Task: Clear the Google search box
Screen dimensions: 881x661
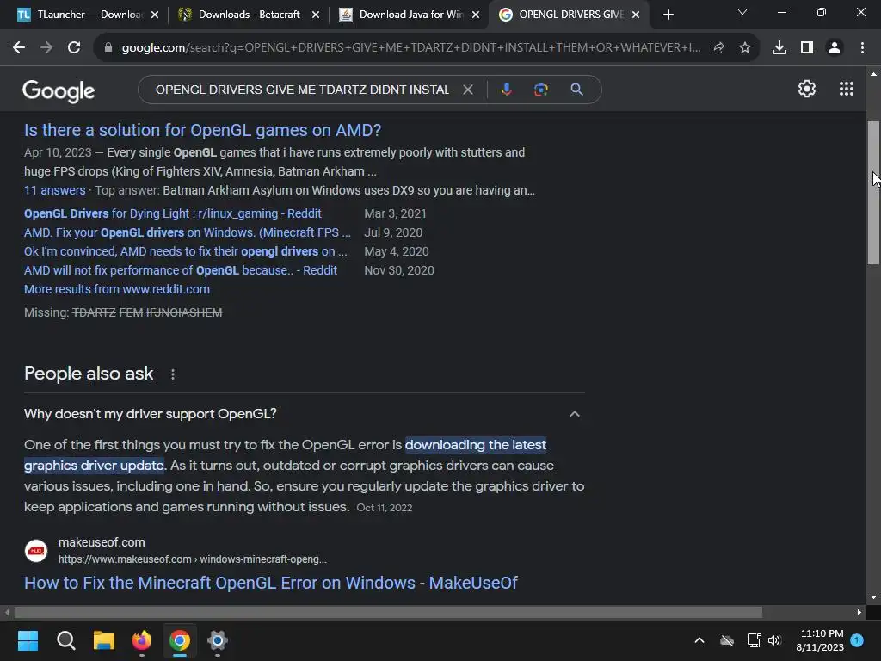Action: [x=467, y=90]
